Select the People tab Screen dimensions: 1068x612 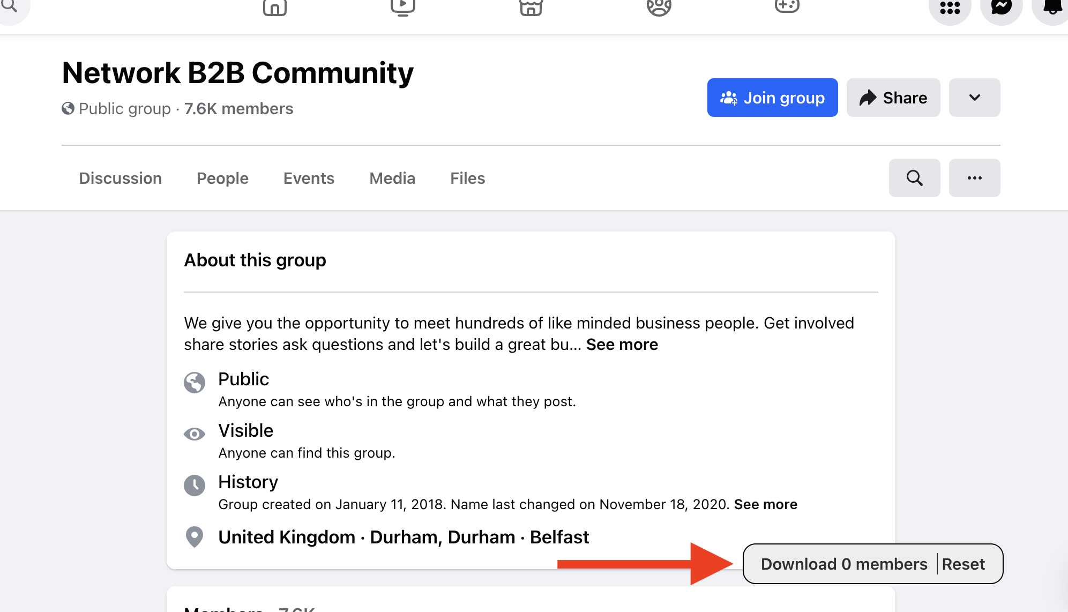(x=222, y=177)
